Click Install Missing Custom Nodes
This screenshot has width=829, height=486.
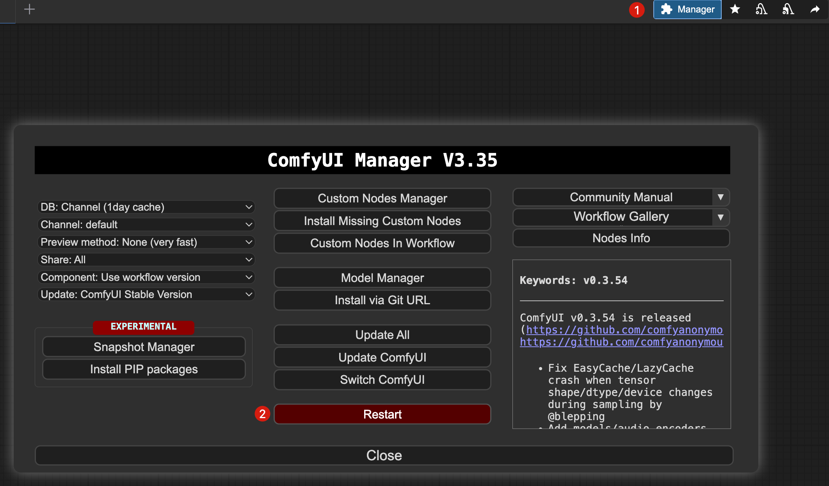tap(382, 221)
